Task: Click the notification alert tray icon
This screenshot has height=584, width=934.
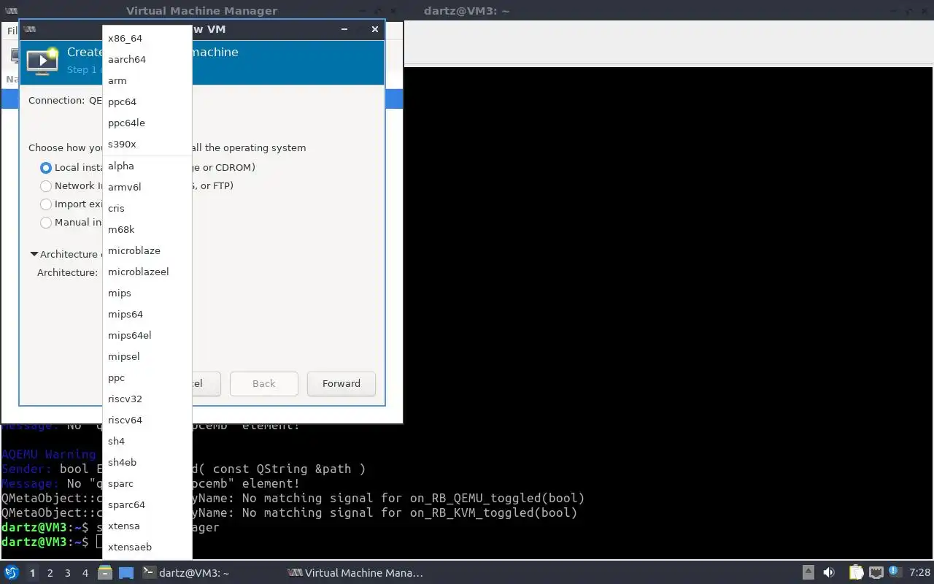Action: 893,572
